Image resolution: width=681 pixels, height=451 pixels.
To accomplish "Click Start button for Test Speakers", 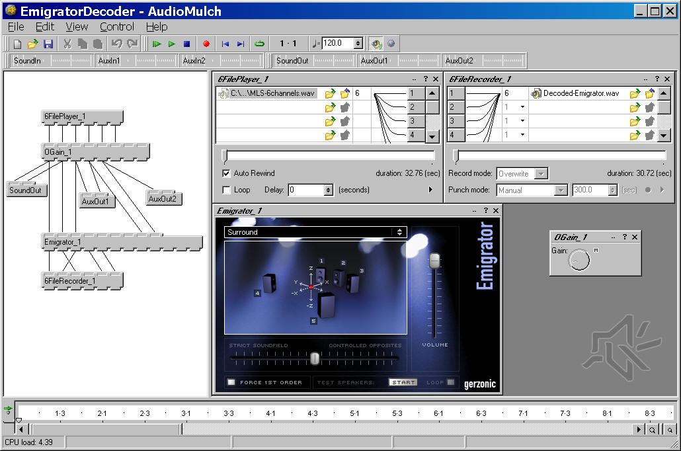I will (403, 382).
